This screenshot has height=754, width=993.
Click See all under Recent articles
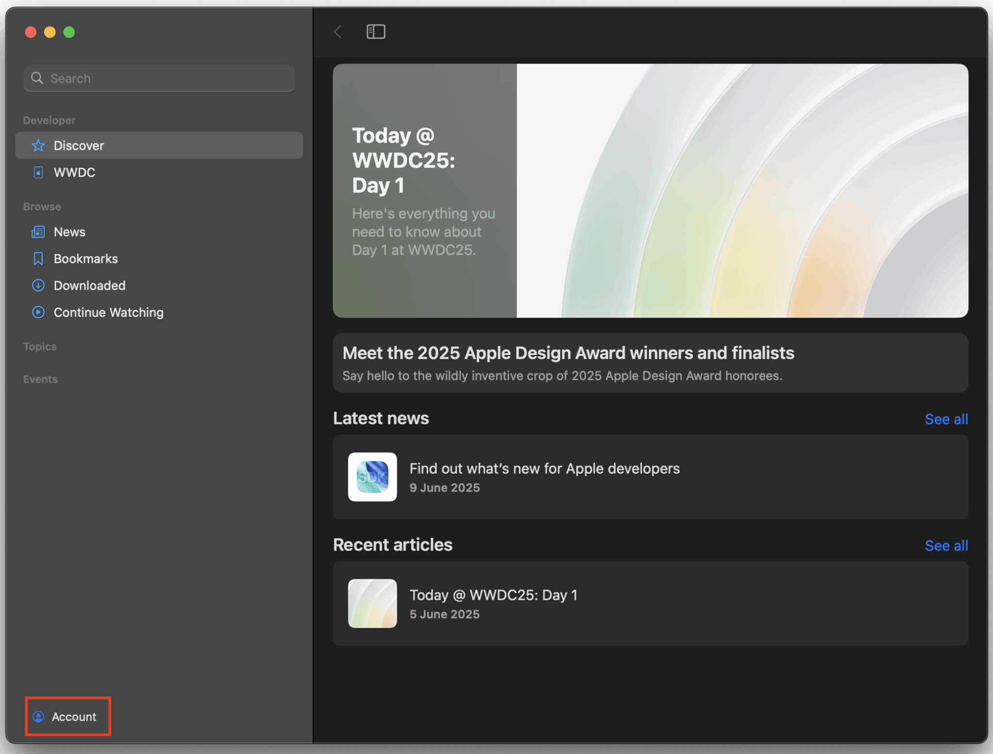coord(946,545)
